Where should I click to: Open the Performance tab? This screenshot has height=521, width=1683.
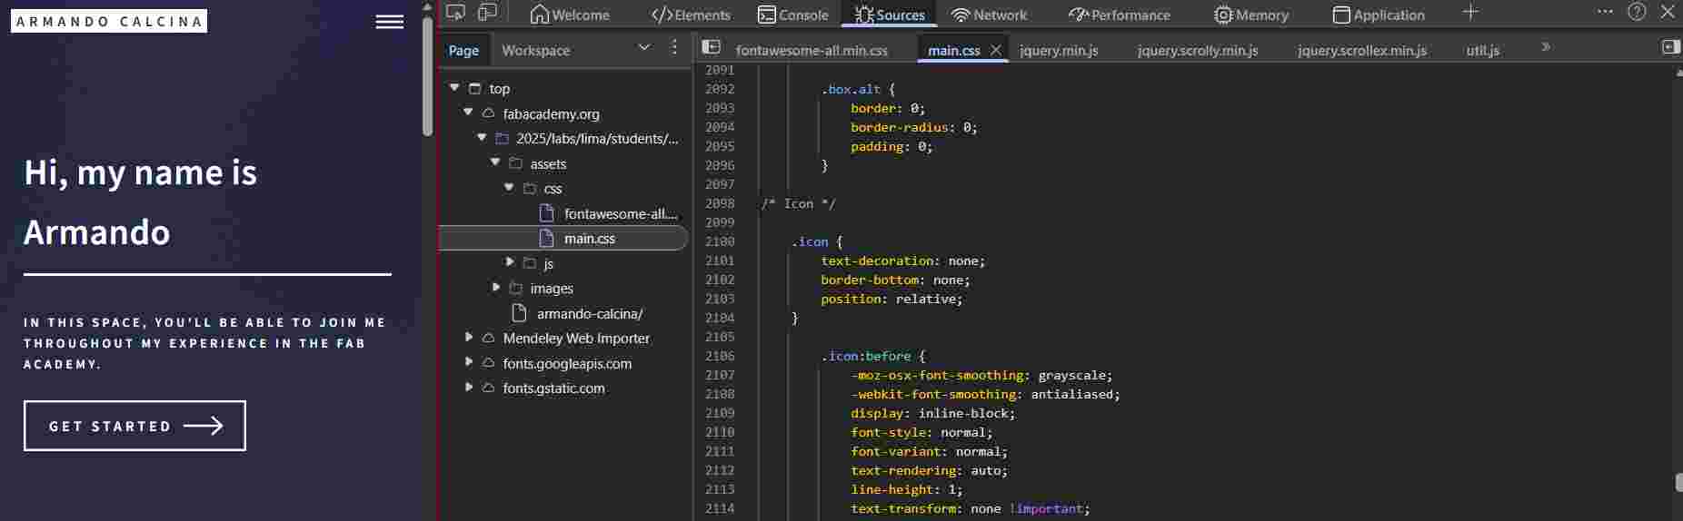[x=1120, y=15]
